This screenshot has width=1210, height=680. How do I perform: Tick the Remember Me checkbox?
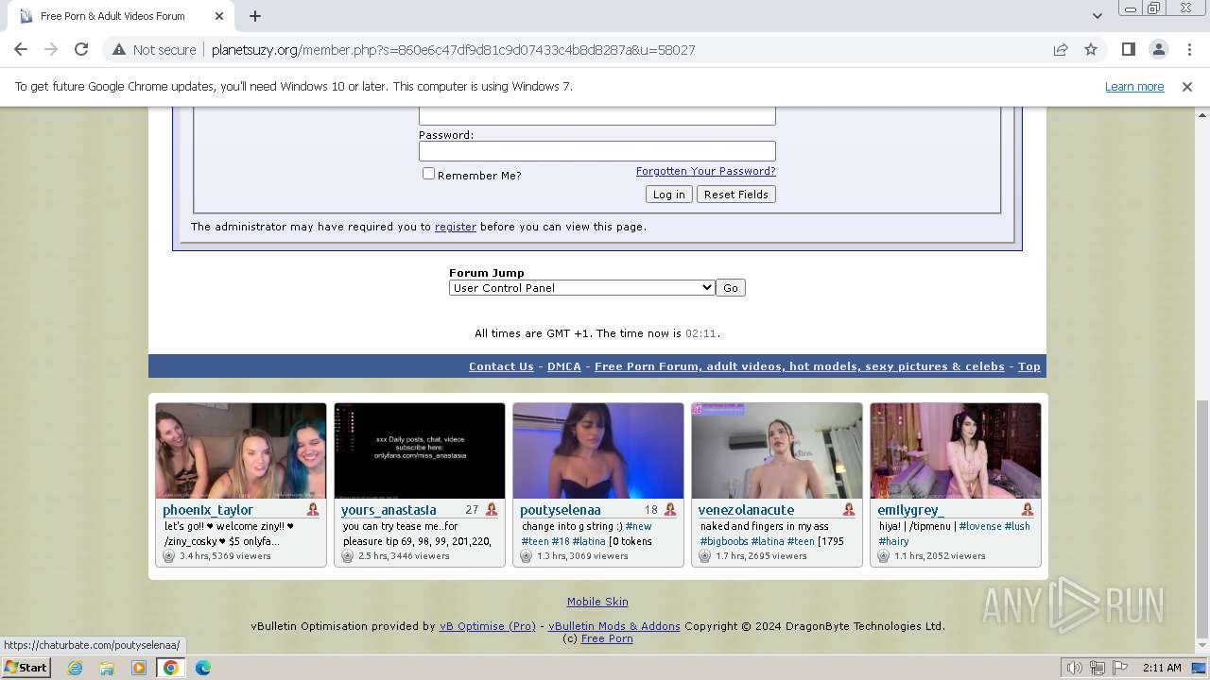click(428, 174)
